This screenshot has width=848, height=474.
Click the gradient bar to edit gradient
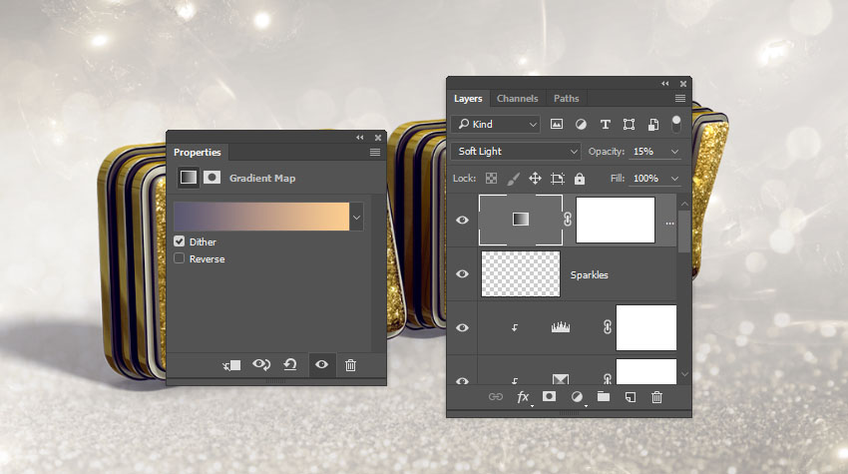260,217
